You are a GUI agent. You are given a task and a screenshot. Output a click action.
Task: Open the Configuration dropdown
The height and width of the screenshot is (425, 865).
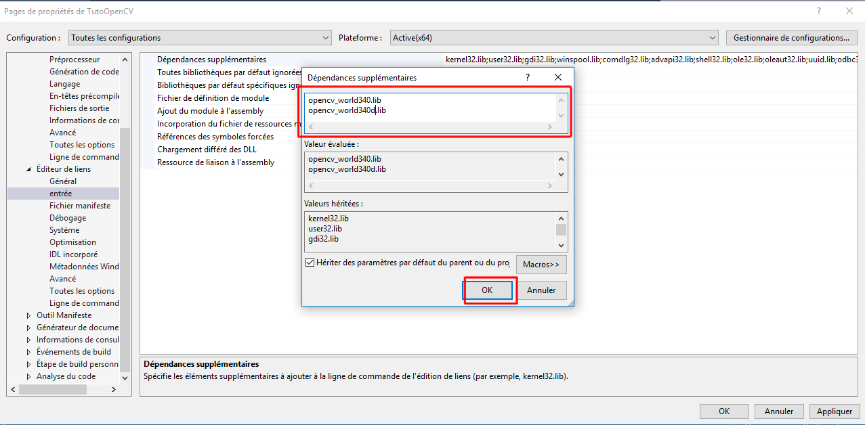coord(199,38)
